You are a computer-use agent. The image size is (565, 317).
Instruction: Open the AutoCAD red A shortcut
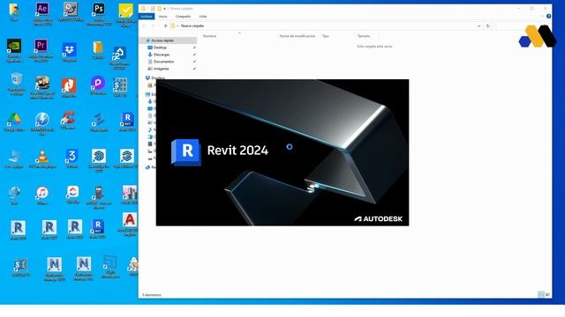pyautogui.click(x=130, y=220)
